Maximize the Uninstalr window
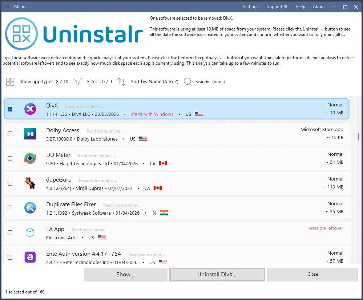Viewport: 363px width, 300px height. (345, 7)
